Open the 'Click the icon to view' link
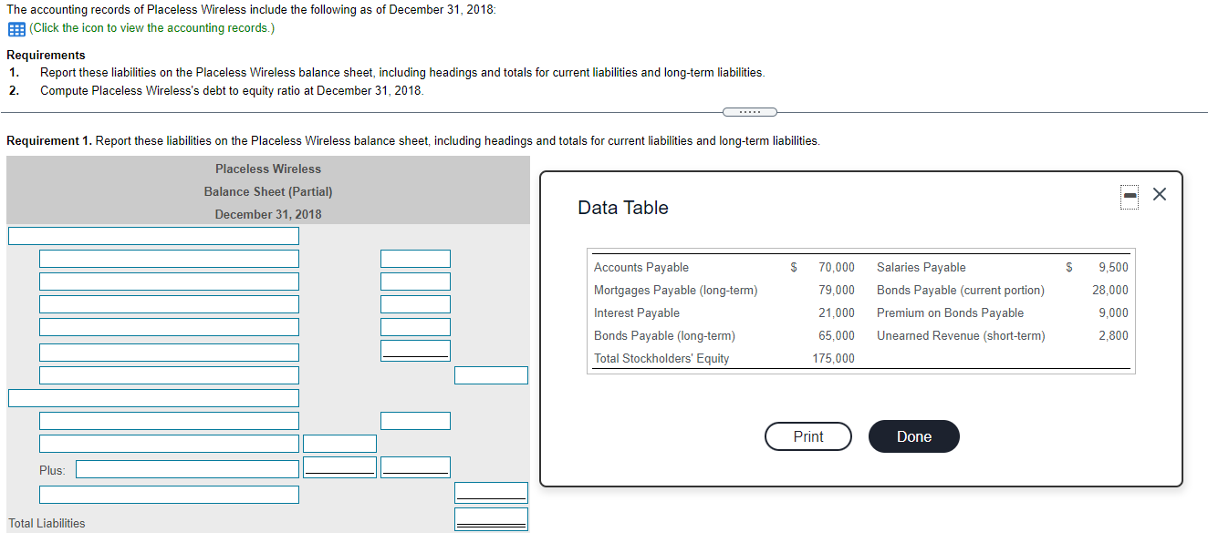Screen dimensions: 1208x553 click(x=151, y=28)
